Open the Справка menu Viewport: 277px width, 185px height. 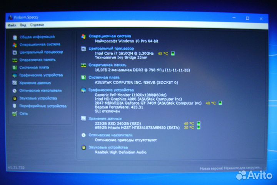point(37,25)
